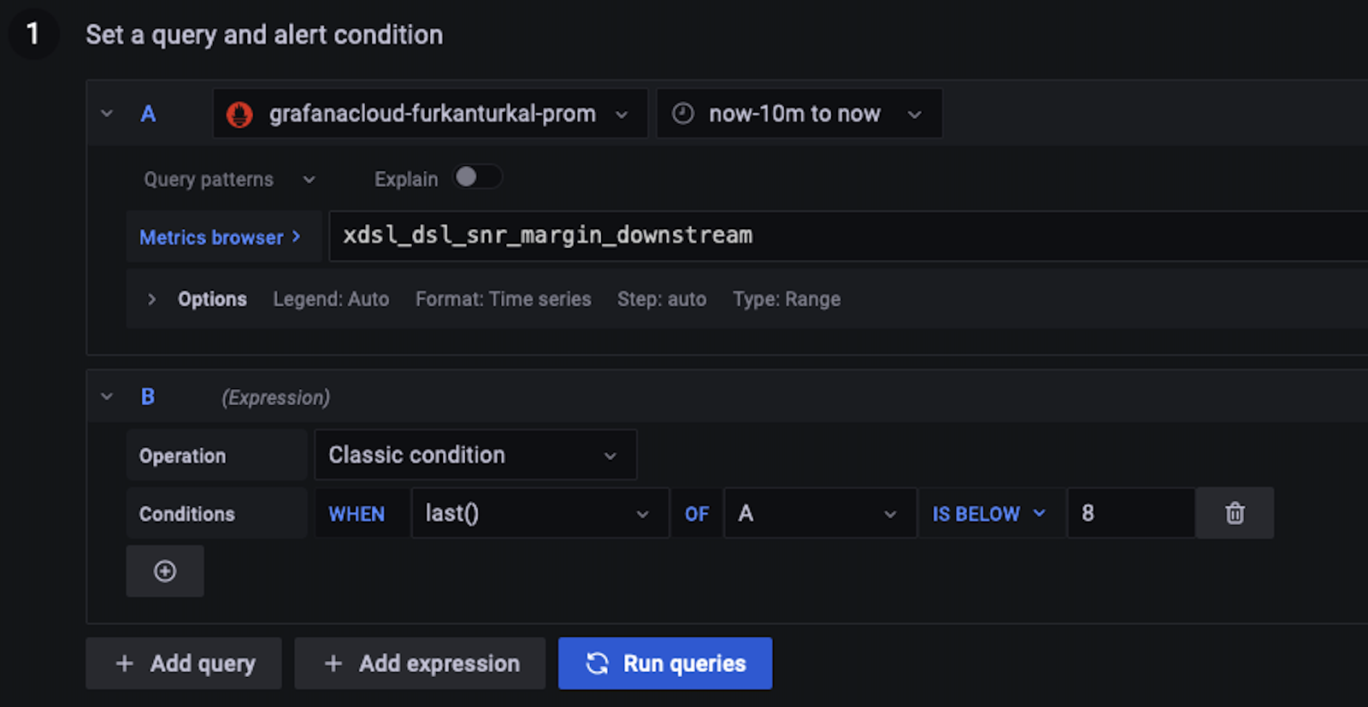Collapse query A with its chevron

point(107,113)
